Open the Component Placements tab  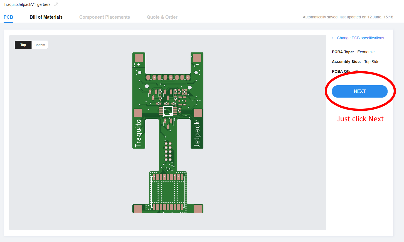click(105, 17)
